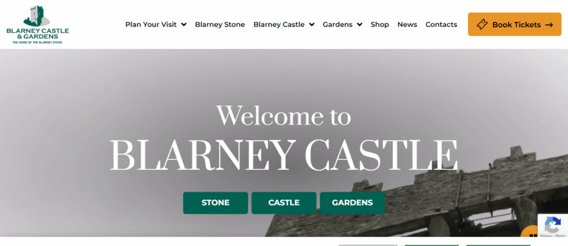Click the ticket icon in Book Tickets
Viewport: 568px width, 246px height.
482,24
